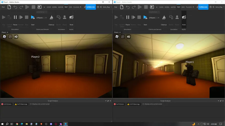225x126 pixels.
Task: Click Pause simulation in the right Studio window
Action: (127, 17)
